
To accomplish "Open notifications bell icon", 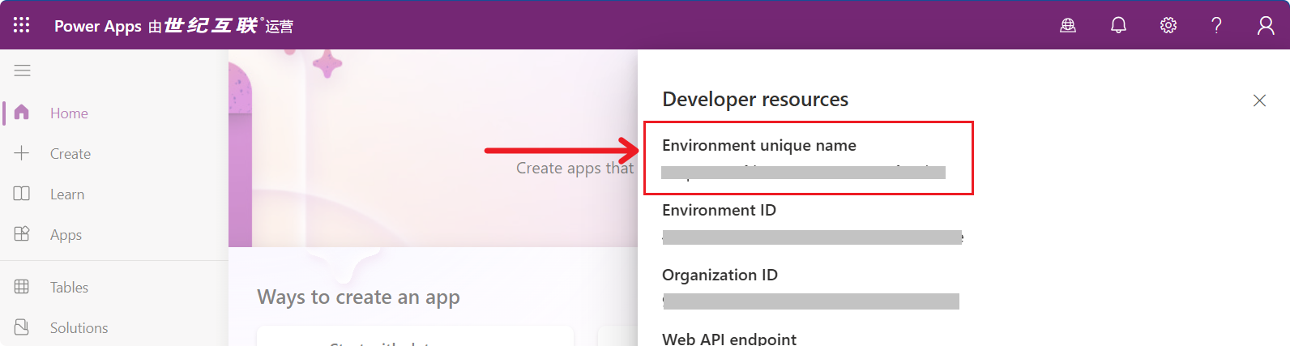I will [x=1118, y=25].
